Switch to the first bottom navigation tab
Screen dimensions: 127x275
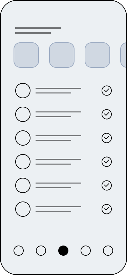(x=19, y=251)
